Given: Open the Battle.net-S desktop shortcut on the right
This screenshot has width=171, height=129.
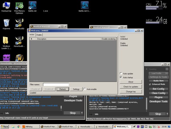Looking at the screenshot, I should [x=84, y=6].
